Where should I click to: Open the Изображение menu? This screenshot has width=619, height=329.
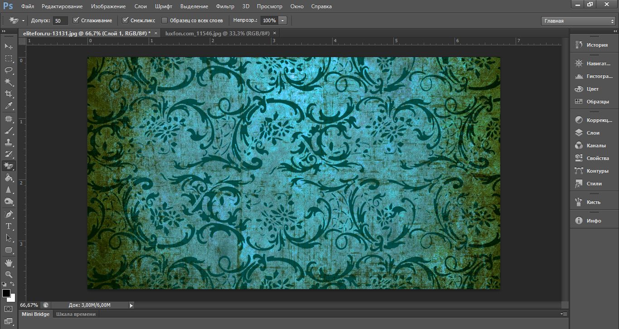click(x=108, y=6)
